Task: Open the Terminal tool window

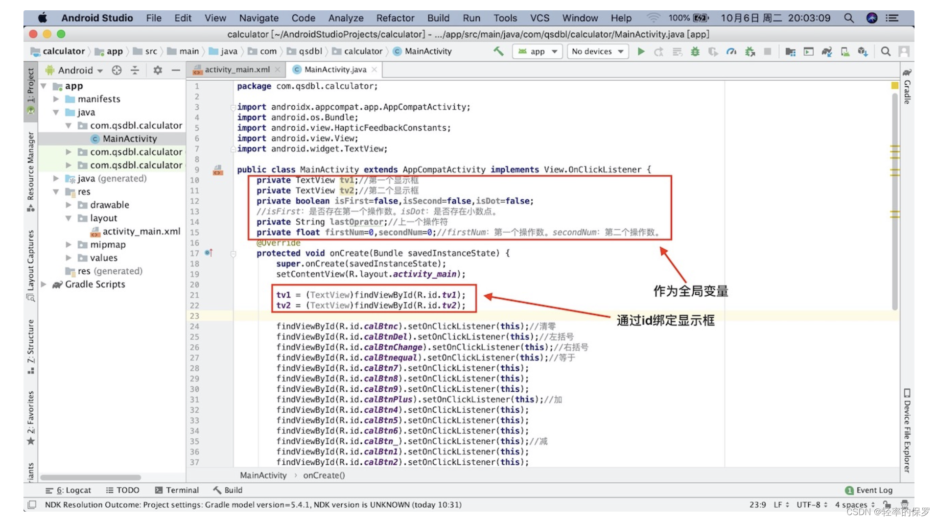Action: click(177, 490)
